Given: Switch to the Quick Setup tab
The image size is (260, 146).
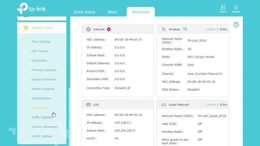Looking at the screenshot, I should coord(84,12).
